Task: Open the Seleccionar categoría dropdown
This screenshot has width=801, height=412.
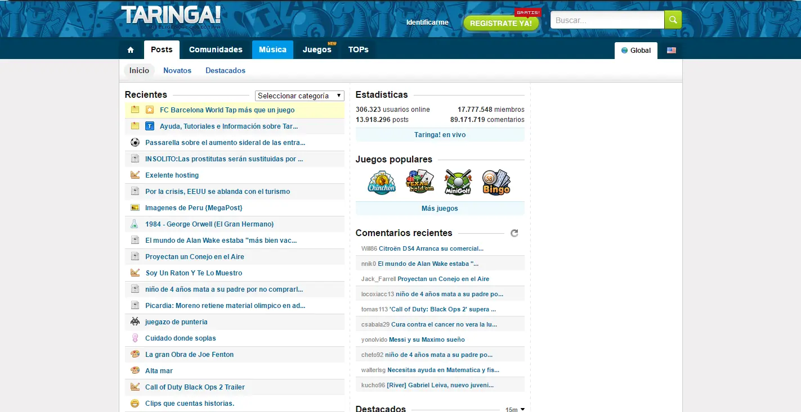Action: point(299,96)
